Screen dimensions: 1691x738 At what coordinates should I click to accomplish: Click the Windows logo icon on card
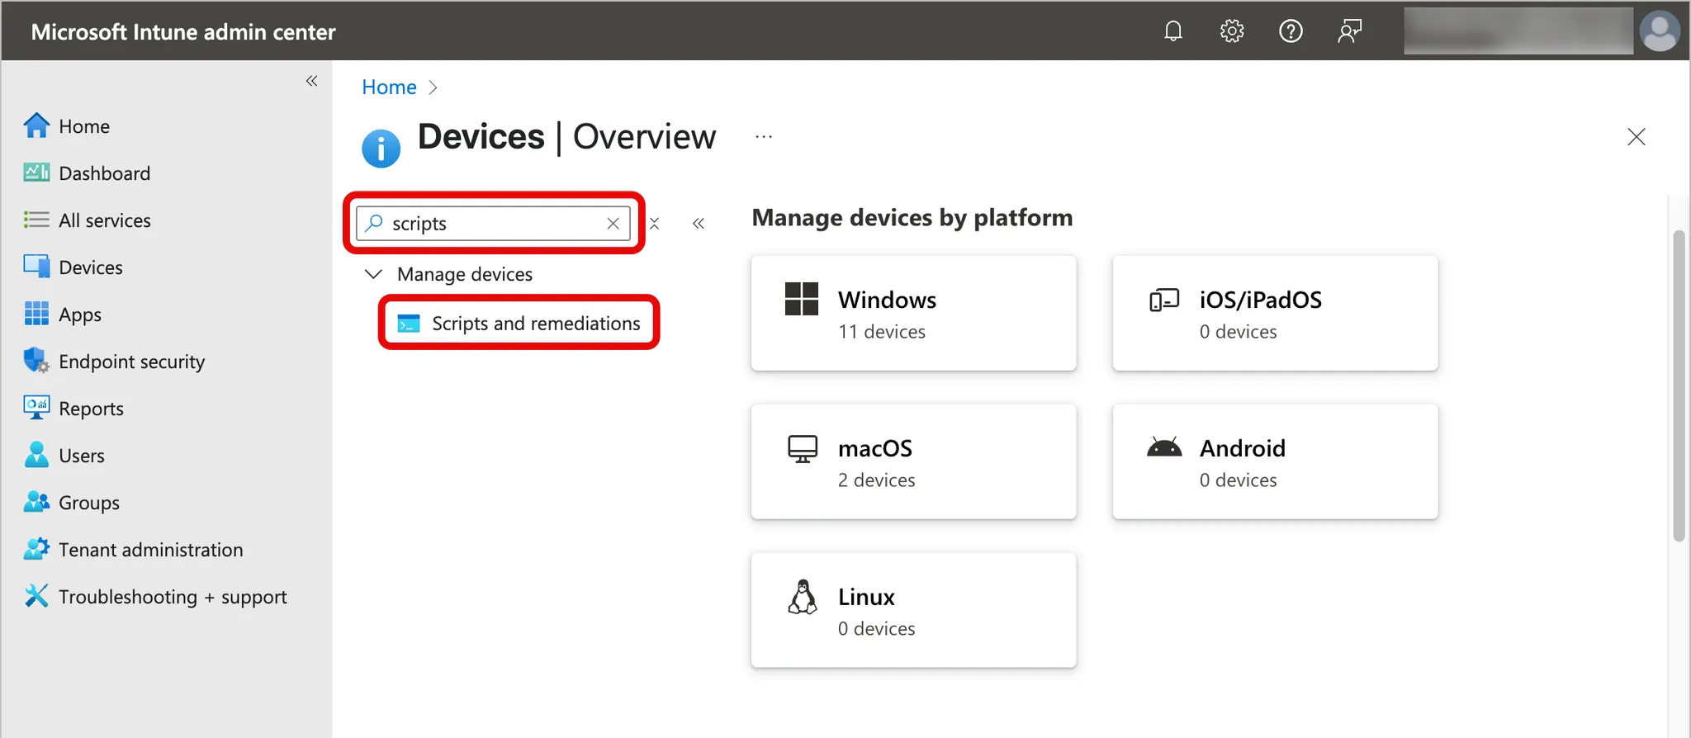pos(801,299)
